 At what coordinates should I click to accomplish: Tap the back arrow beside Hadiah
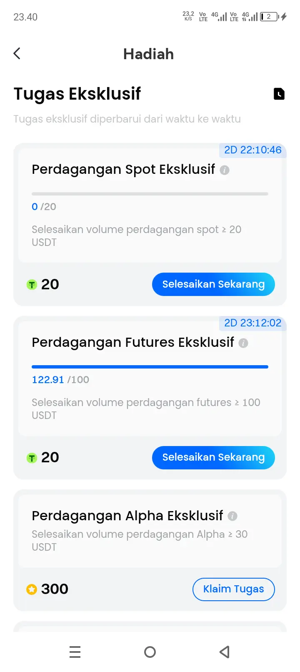coord(17,54)
